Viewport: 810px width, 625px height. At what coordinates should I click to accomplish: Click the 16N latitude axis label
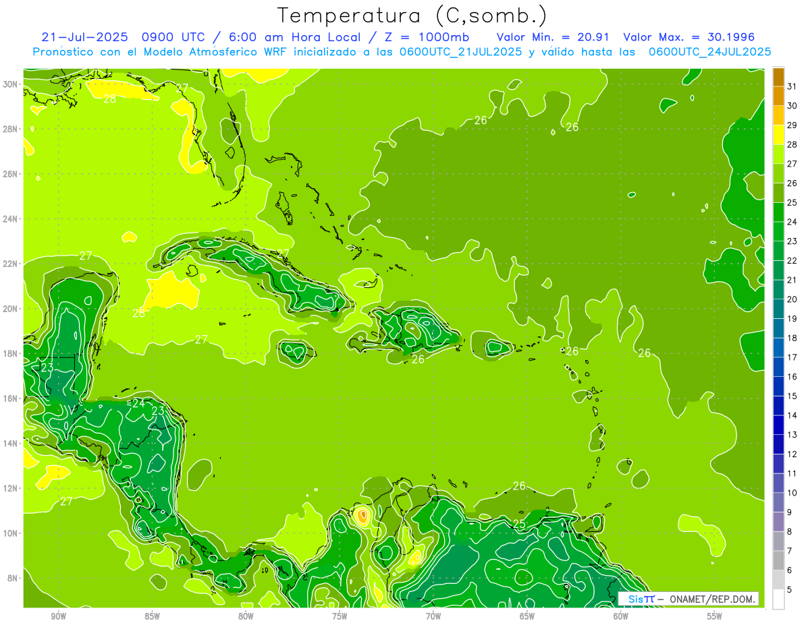tap(11, 398)
